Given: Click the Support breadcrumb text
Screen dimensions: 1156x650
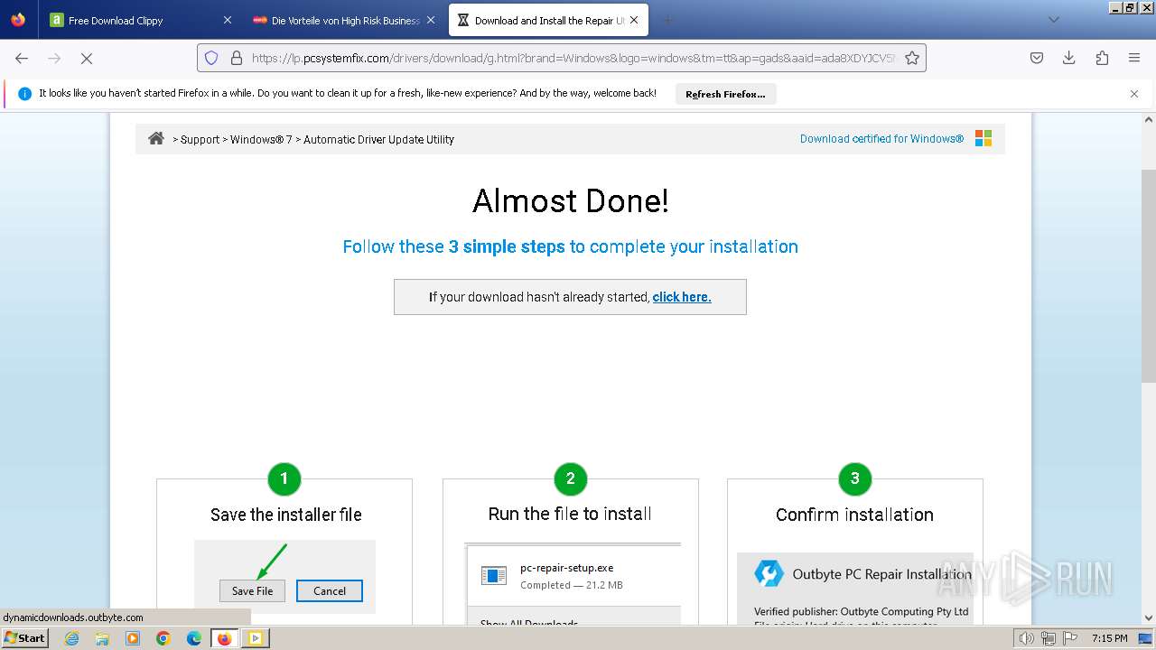Looking at the screenshot, I should tap(200, 140).
